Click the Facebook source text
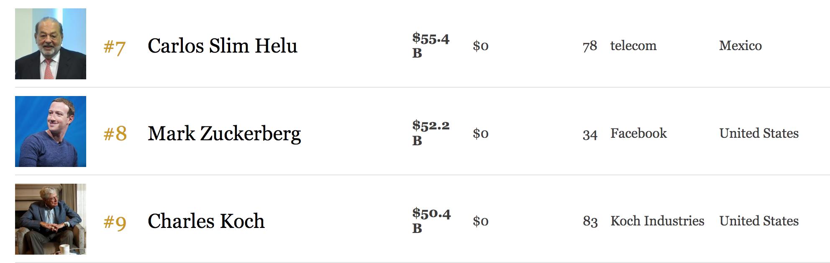The height and width of the screenshot is (263, 830). [638, 133]
